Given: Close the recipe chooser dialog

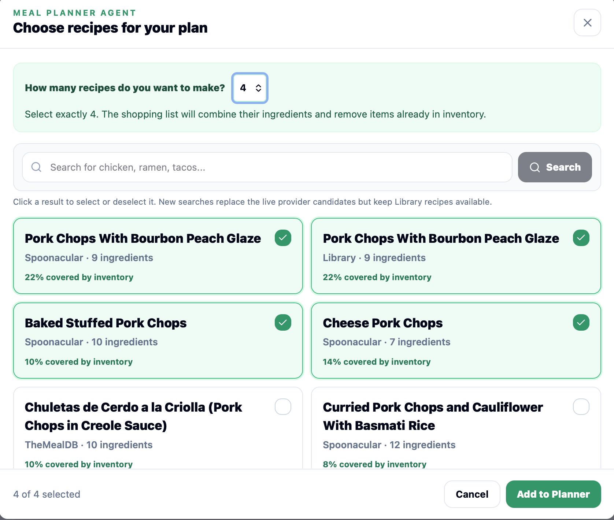Looking at the screenshot, I should pos(587,23).
